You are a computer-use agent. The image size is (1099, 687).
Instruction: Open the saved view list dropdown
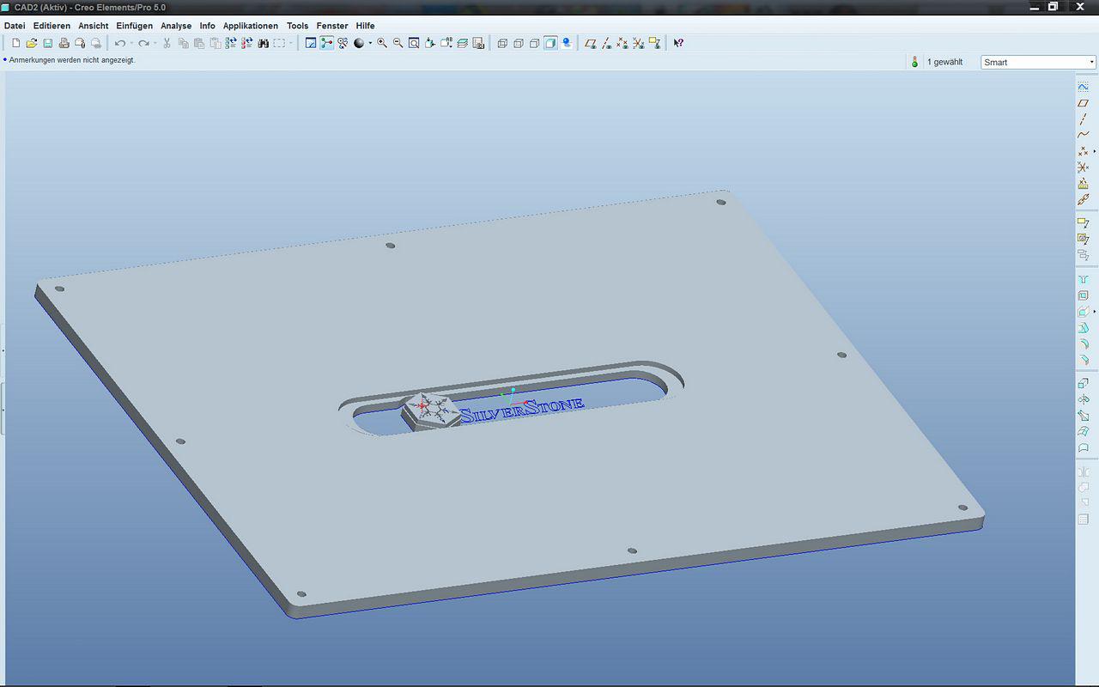(x=446, y=43)
